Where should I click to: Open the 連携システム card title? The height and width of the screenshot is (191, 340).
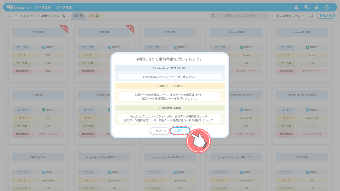coord(38,157)
